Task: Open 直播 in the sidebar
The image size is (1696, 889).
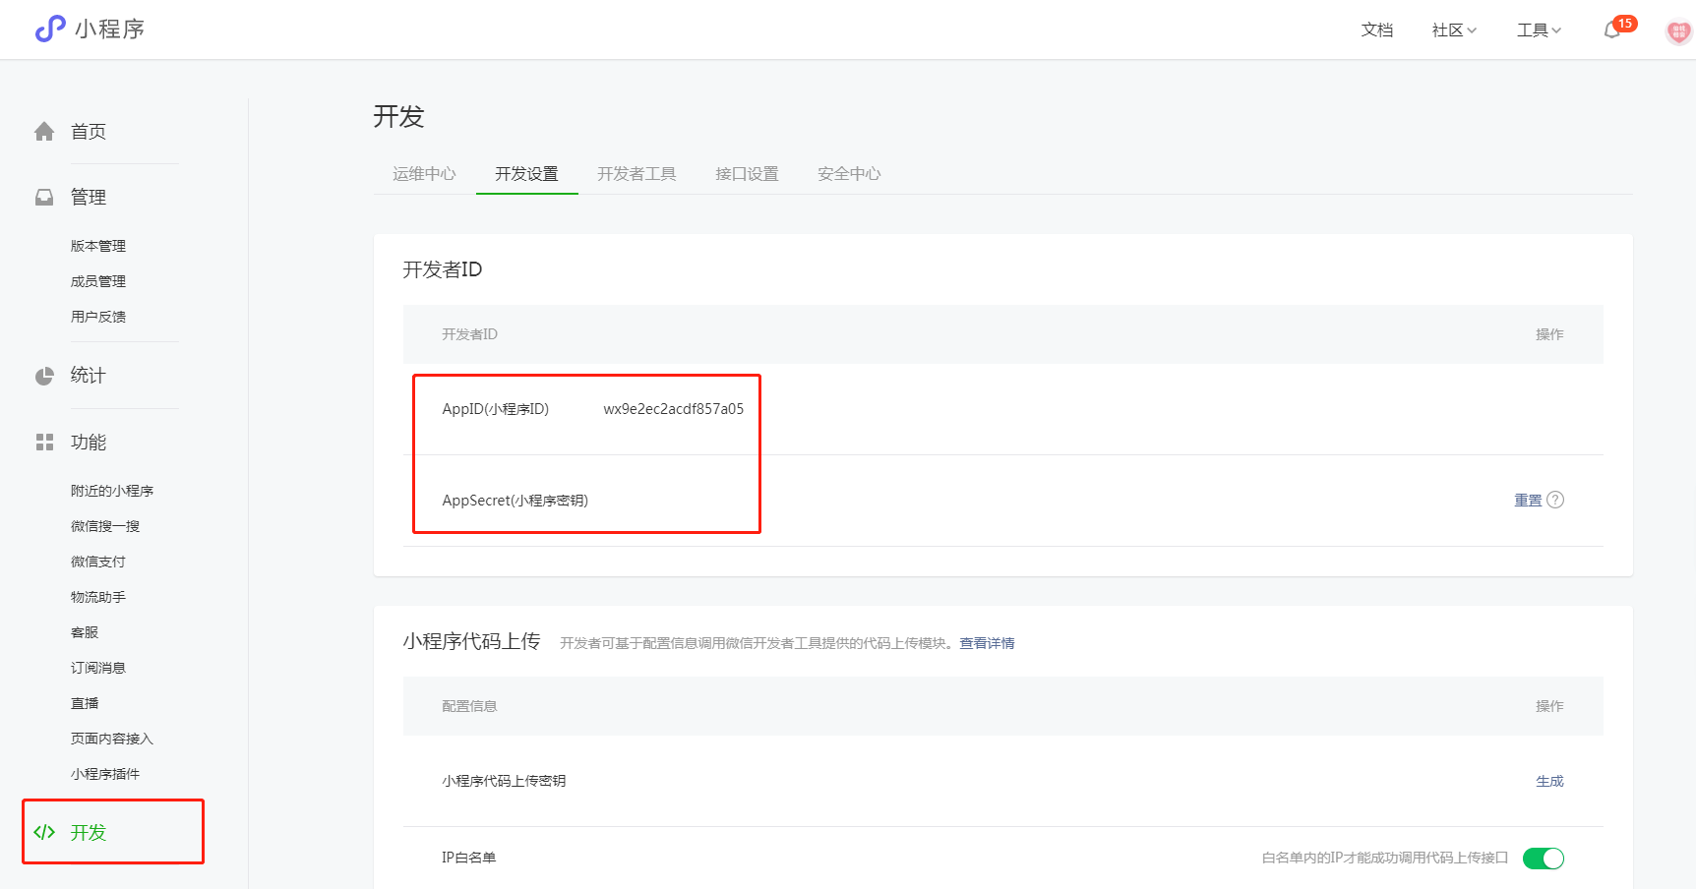Action: click(x=85, y=703)
